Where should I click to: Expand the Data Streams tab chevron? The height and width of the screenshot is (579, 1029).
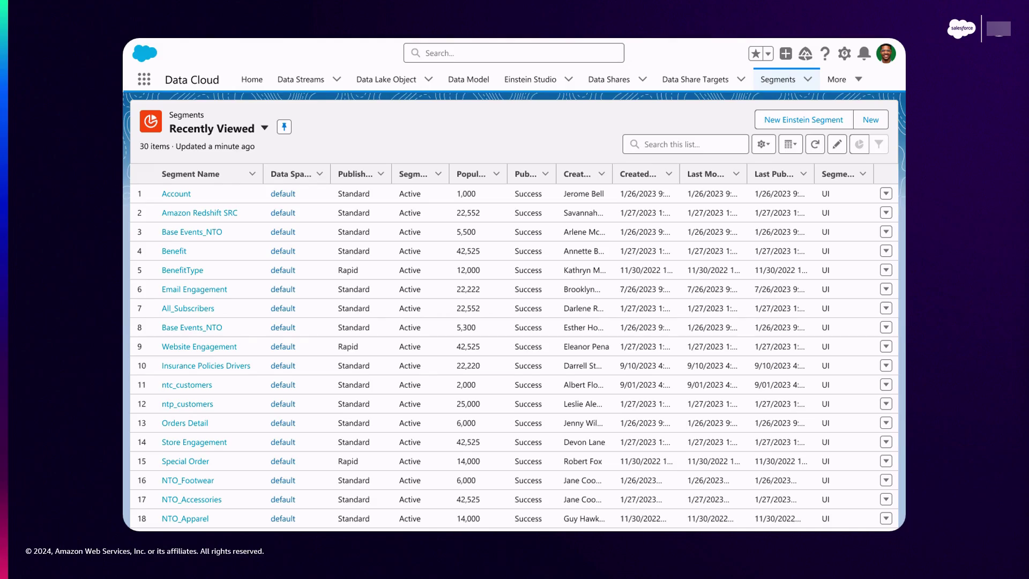pos(337,79)
